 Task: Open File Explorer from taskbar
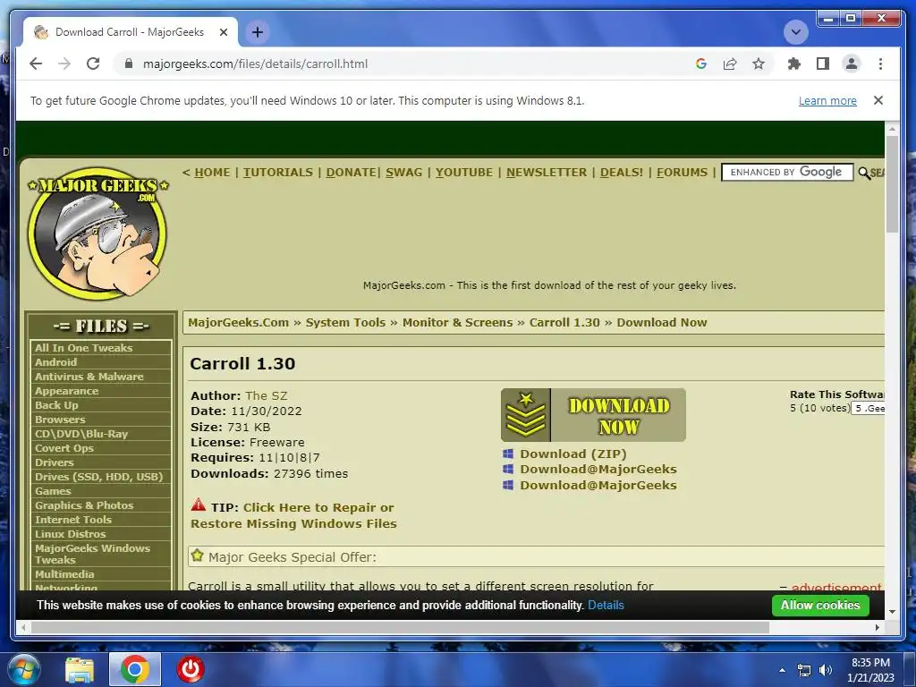pos(80,669)
